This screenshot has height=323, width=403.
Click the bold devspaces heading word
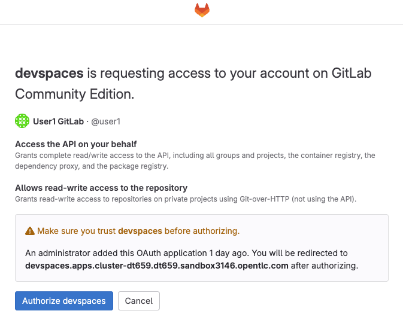pos(49,74)
